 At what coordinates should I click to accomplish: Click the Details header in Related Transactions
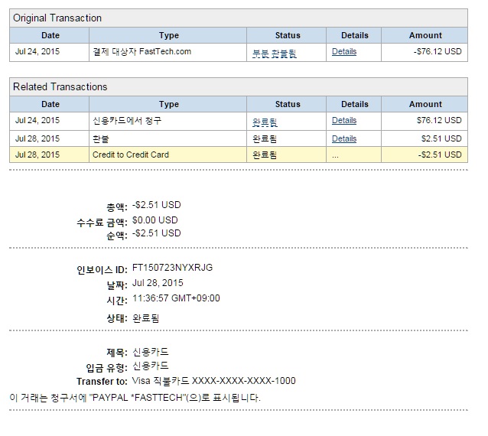pos(354,104)
